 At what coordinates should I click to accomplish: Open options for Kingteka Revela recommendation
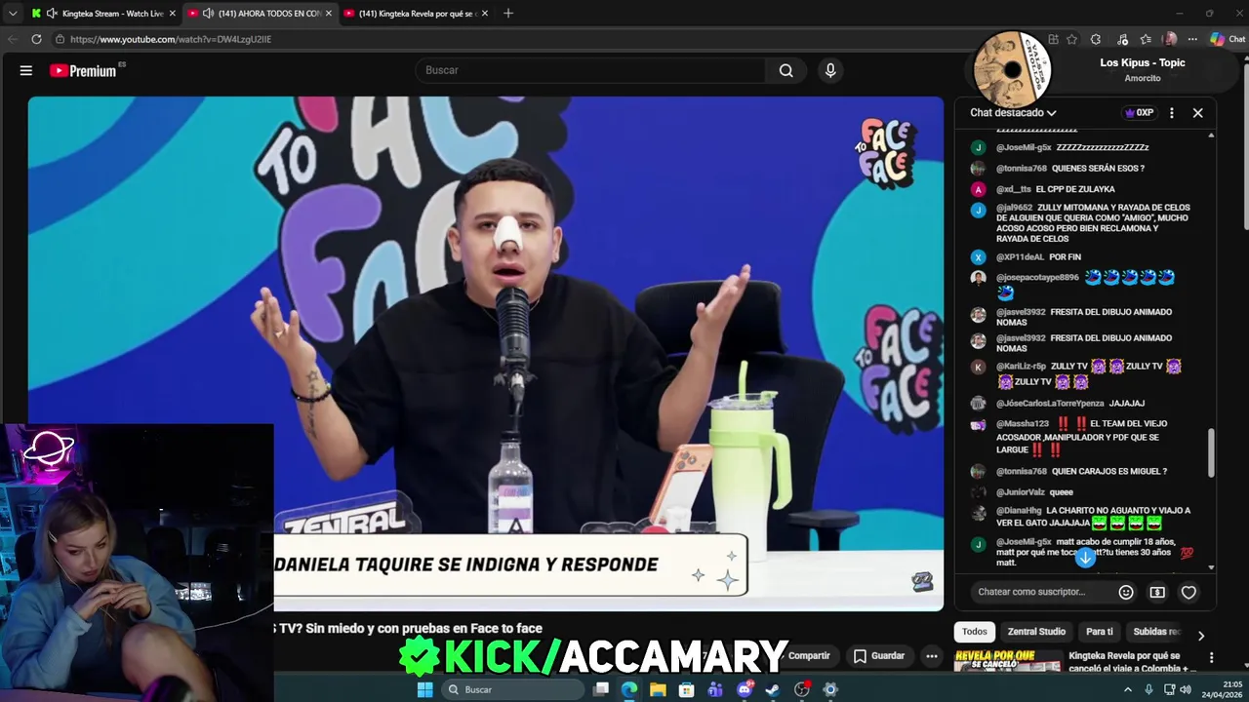(x=1211, y=658)
